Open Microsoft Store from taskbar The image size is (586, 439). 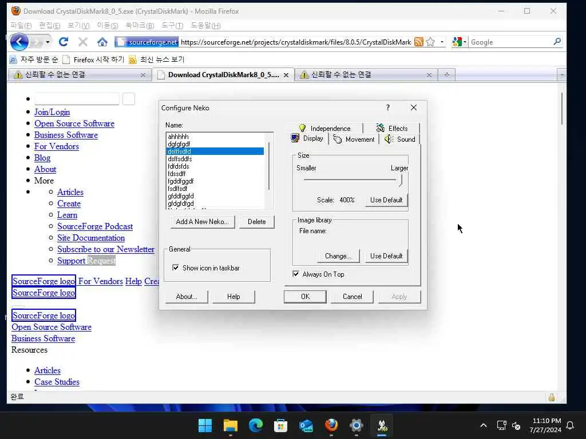pos(280,425)
